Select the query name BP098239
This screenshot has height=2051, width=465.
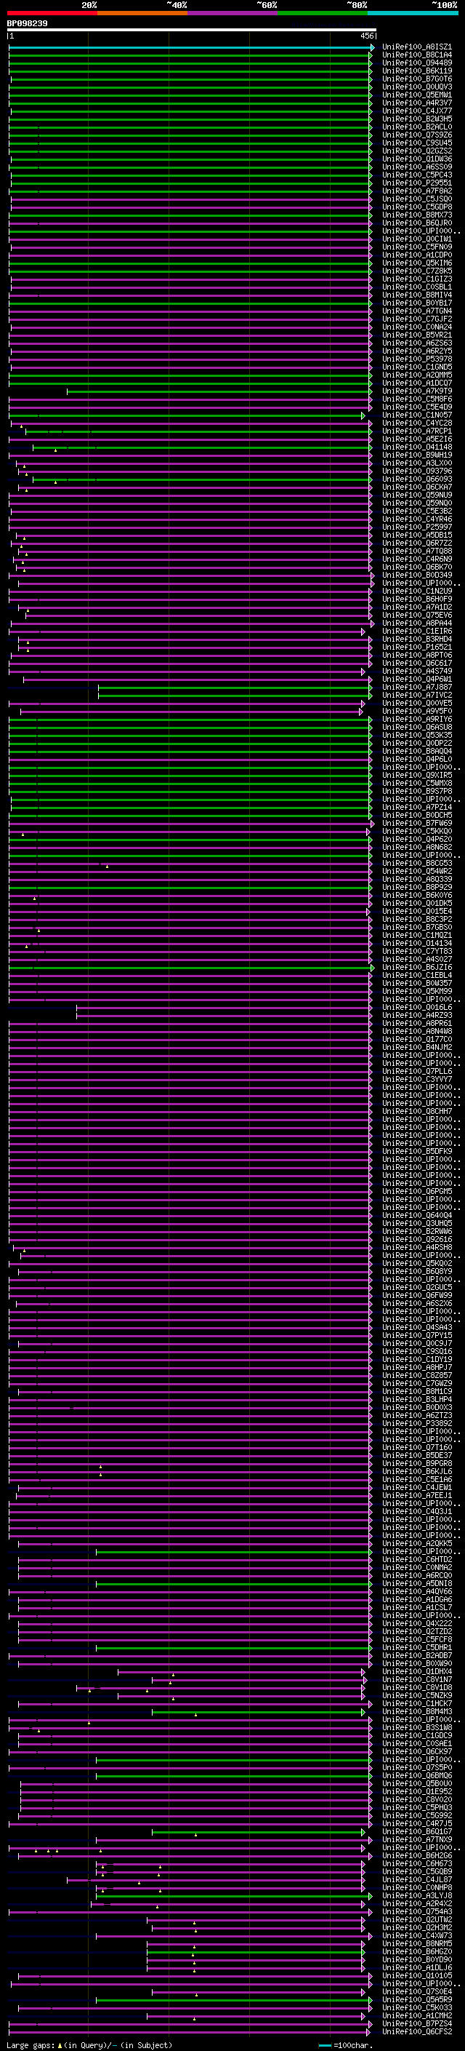coord(27,24)
